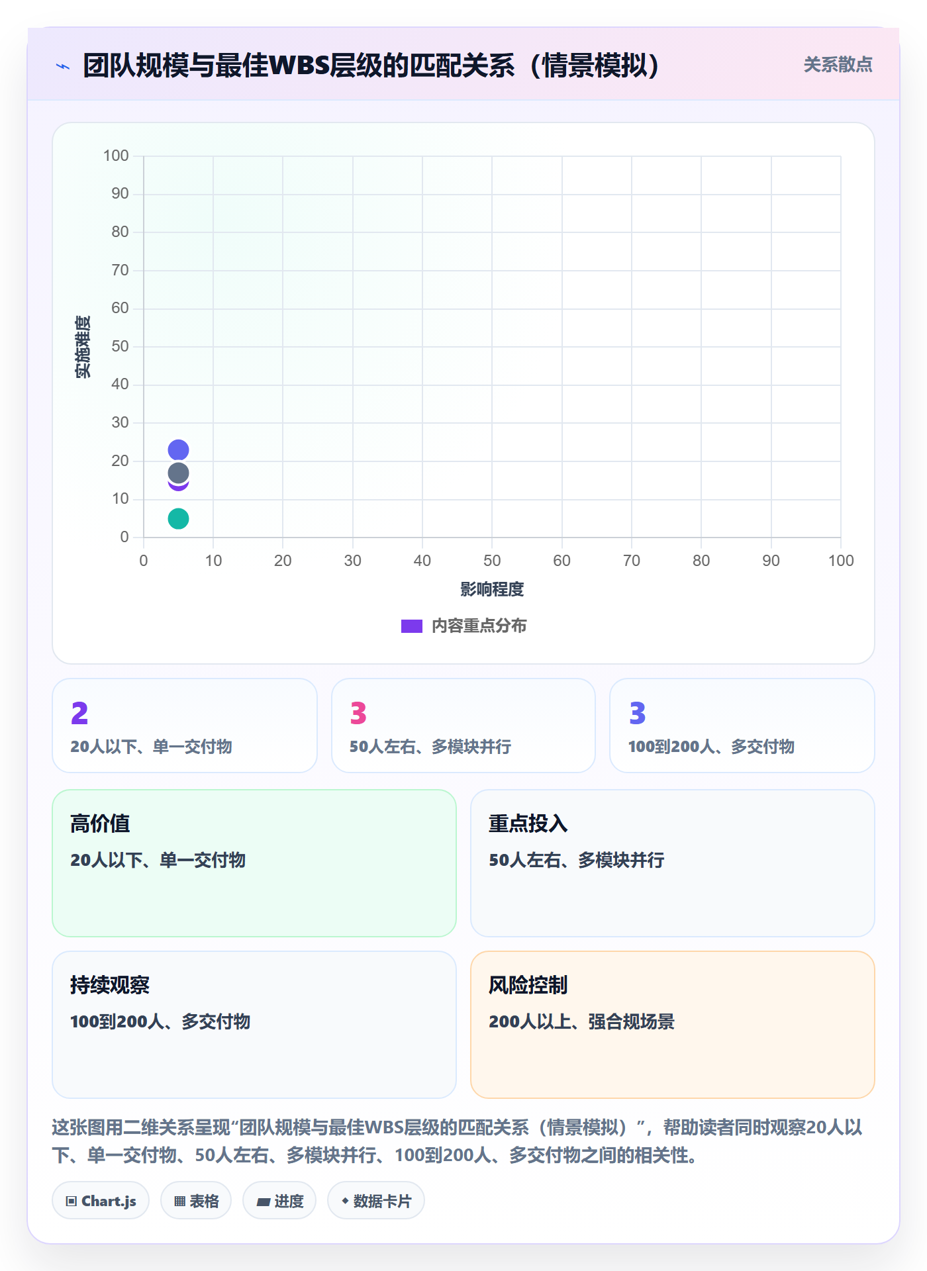Image resolution: width=927 pixels, height=1271 pixels.
Task: Click the lightning bolt icon beside the title
Action: (x=63, y=66)
